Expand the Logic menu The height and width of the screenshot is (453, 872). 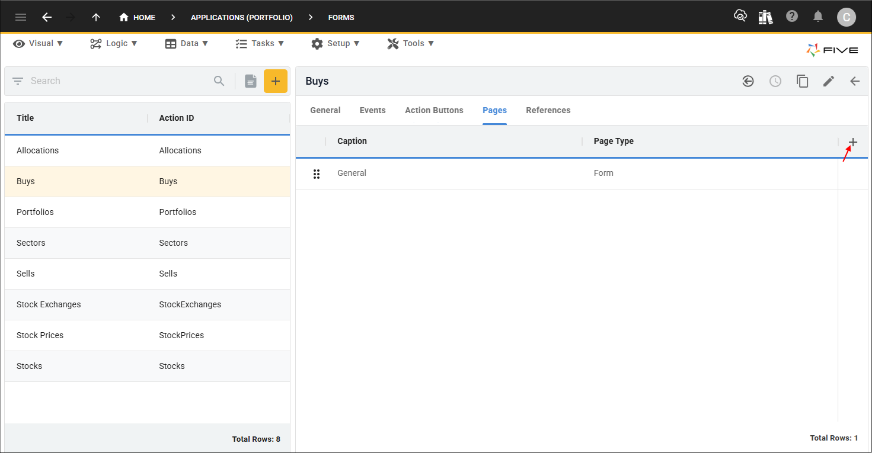click(114, 43)
